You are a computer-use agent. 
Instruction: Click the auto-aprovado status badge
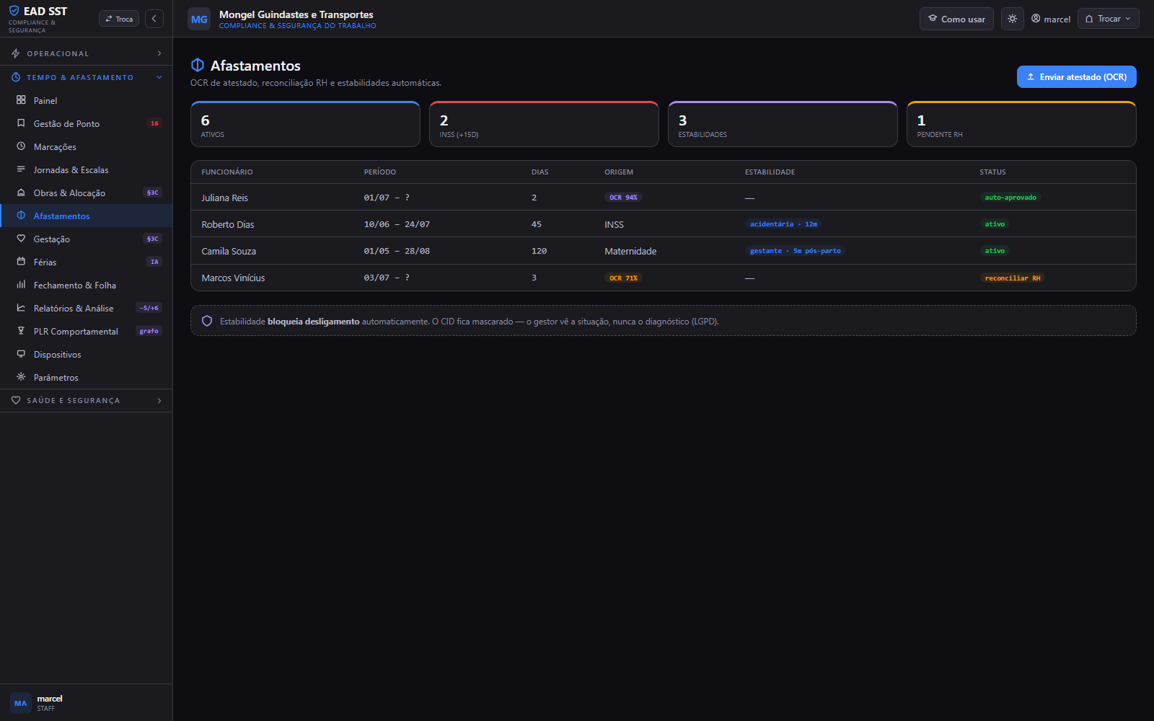(x=1010, y=198)
